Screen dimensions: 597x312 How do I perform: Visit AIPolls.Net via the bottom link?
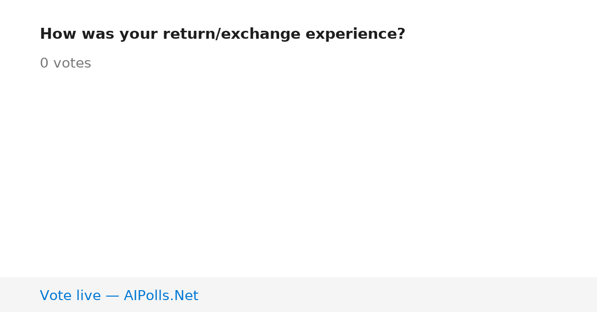[x=161, y=296]
